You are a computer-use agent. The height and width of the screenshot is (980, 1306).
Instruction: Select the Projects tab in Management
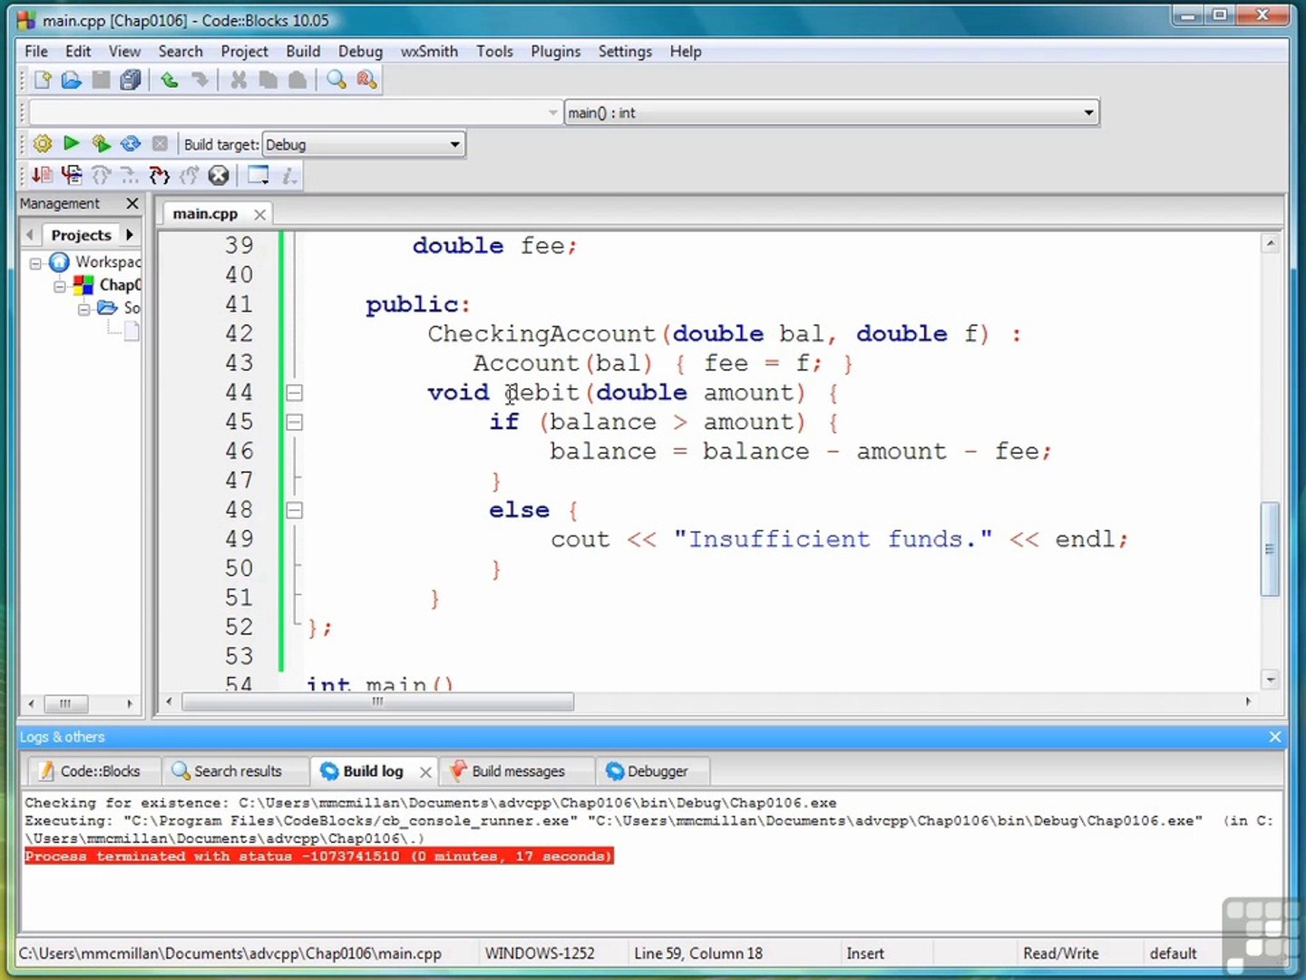point(82,235)
